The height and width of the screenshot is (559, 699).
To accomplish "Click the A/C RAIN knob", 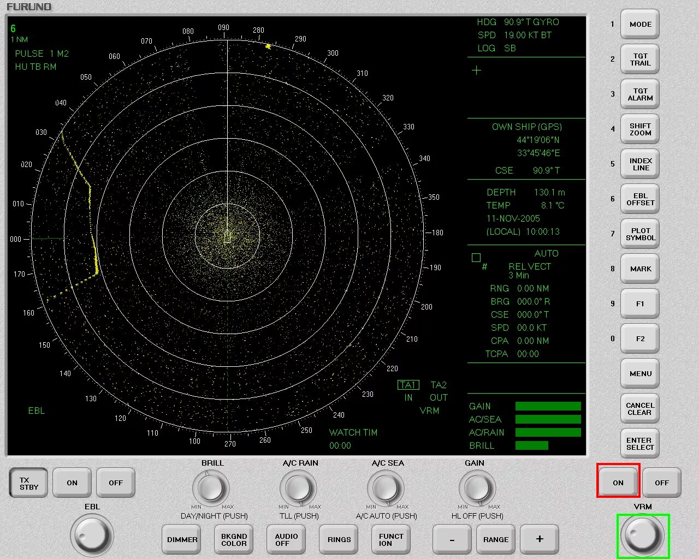I will click(298, 488).
